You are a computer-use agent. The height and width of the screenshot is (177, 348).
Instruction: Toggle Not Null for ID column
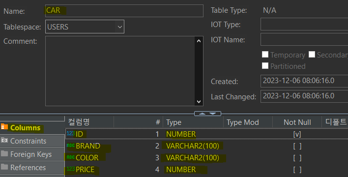(297, 134)
